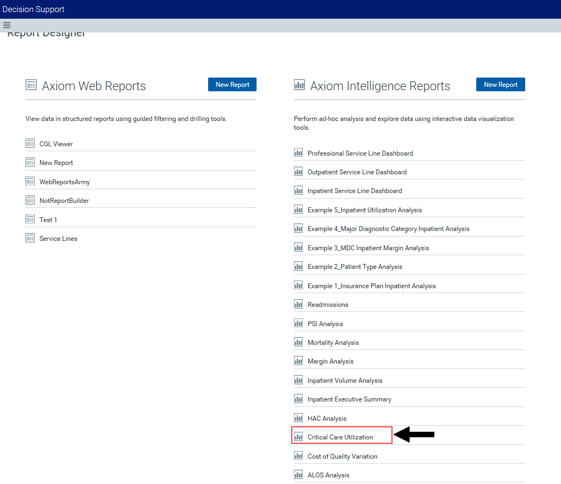
Task: Click the ALOS Analysis chart icon
Action: [298, 475]
